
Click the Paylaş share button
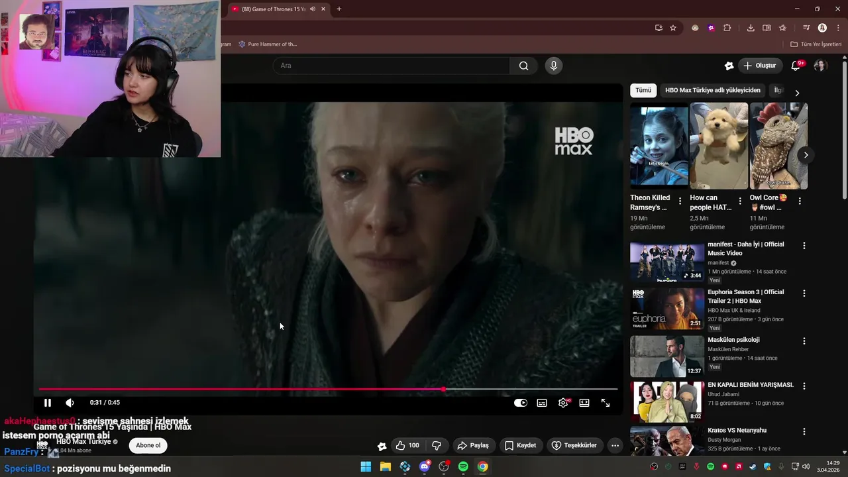point(473,445)
